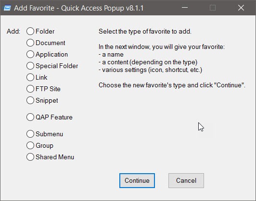256x201 pixels.
Task: Cancel the Add Favorite dialog
Action: 186,180
